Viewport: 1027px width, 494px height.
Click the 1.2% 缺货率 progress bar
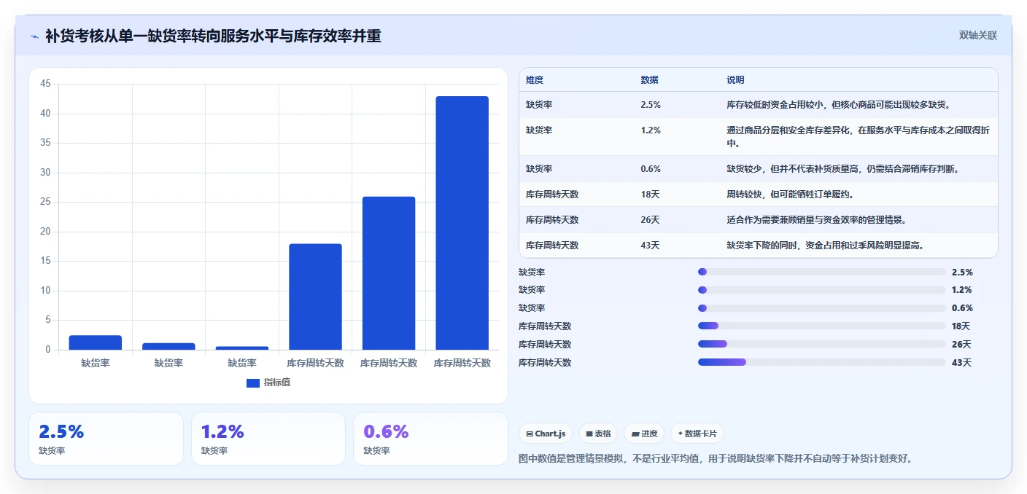click(821, 290)
